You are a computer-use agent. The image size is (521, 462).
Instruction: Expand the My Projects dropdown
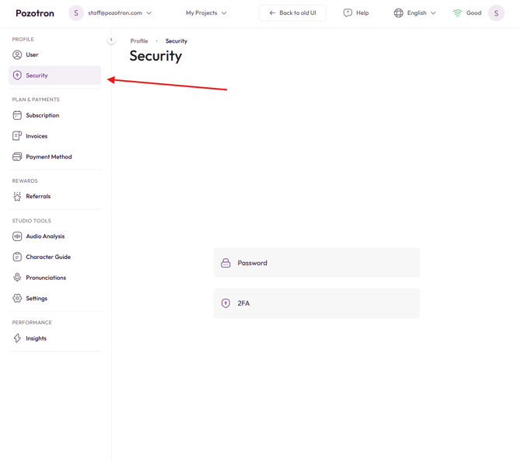click(x=206, y=13)
